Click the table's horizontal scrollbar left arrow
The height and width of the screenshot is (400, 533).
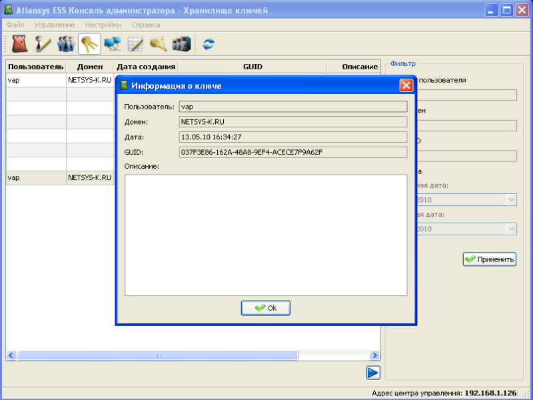[11, 355]
